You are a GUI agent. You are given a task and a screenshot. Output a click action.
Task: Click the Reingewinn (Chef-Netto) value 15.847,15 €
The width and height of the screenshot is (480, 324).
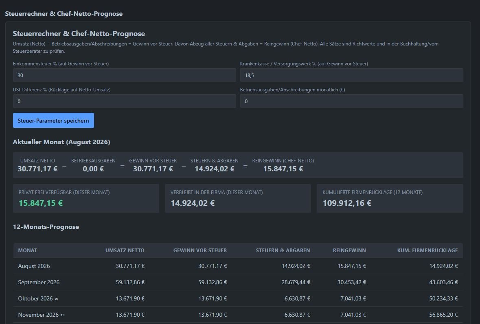coord(283,169)
